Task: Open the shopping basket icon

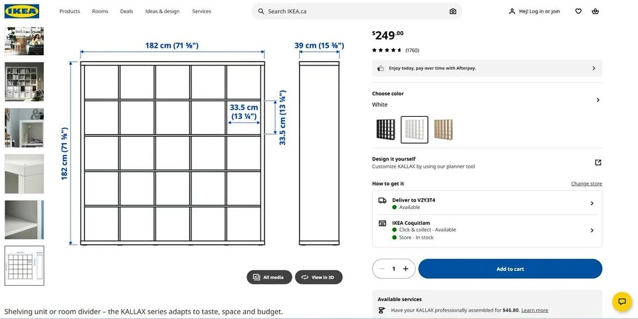Action: click(595, 11)
